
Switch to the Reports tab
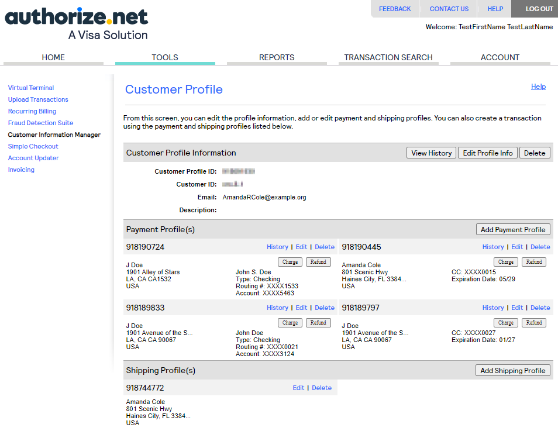(277, 57)
